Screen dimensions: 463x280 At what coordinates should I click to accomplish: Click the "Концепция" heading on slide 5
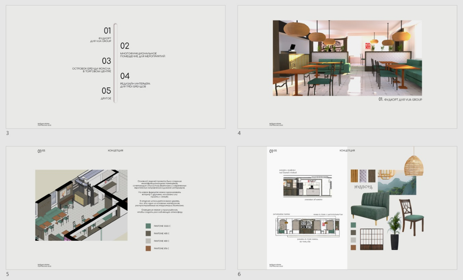pyautogui.click(x=115, y=151)
